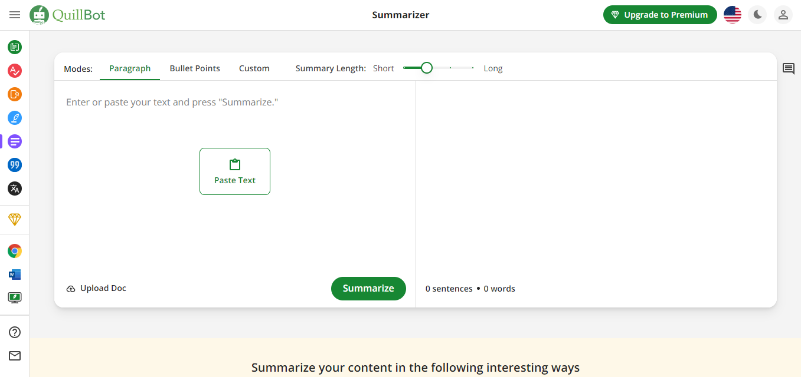Click the text input area placeholder

tap(172, 102)
